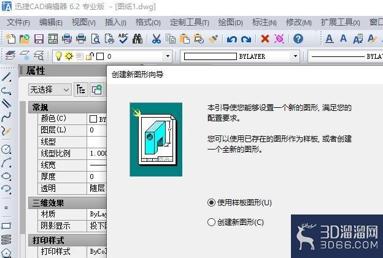Click the 定制工具(T) menu

(190, 23)
